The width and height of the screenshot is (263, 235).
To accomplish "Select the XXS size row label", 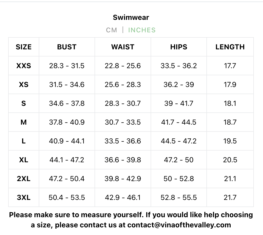I will pos(24,66).
